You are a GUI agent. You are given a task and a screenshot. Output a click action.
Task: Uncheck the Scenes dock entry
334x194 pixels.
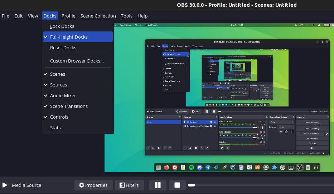pyautogui.click(x=58, y=74)
